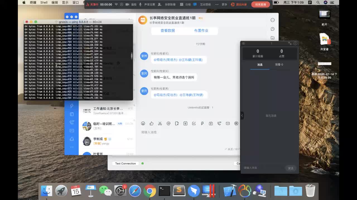357x200 pixels.
Task: Open the 编辑 menu in menu bar
Action: 55,2
